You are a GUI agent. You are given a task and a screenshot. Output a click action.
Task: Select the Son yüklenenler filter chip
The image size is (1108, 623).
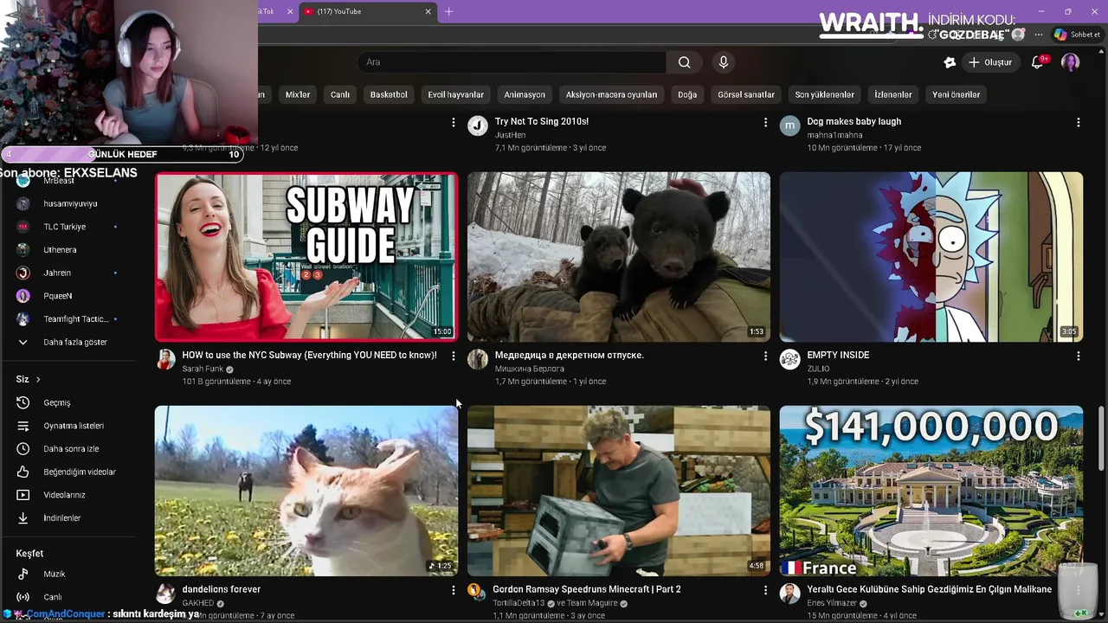(x=824, y=94)
